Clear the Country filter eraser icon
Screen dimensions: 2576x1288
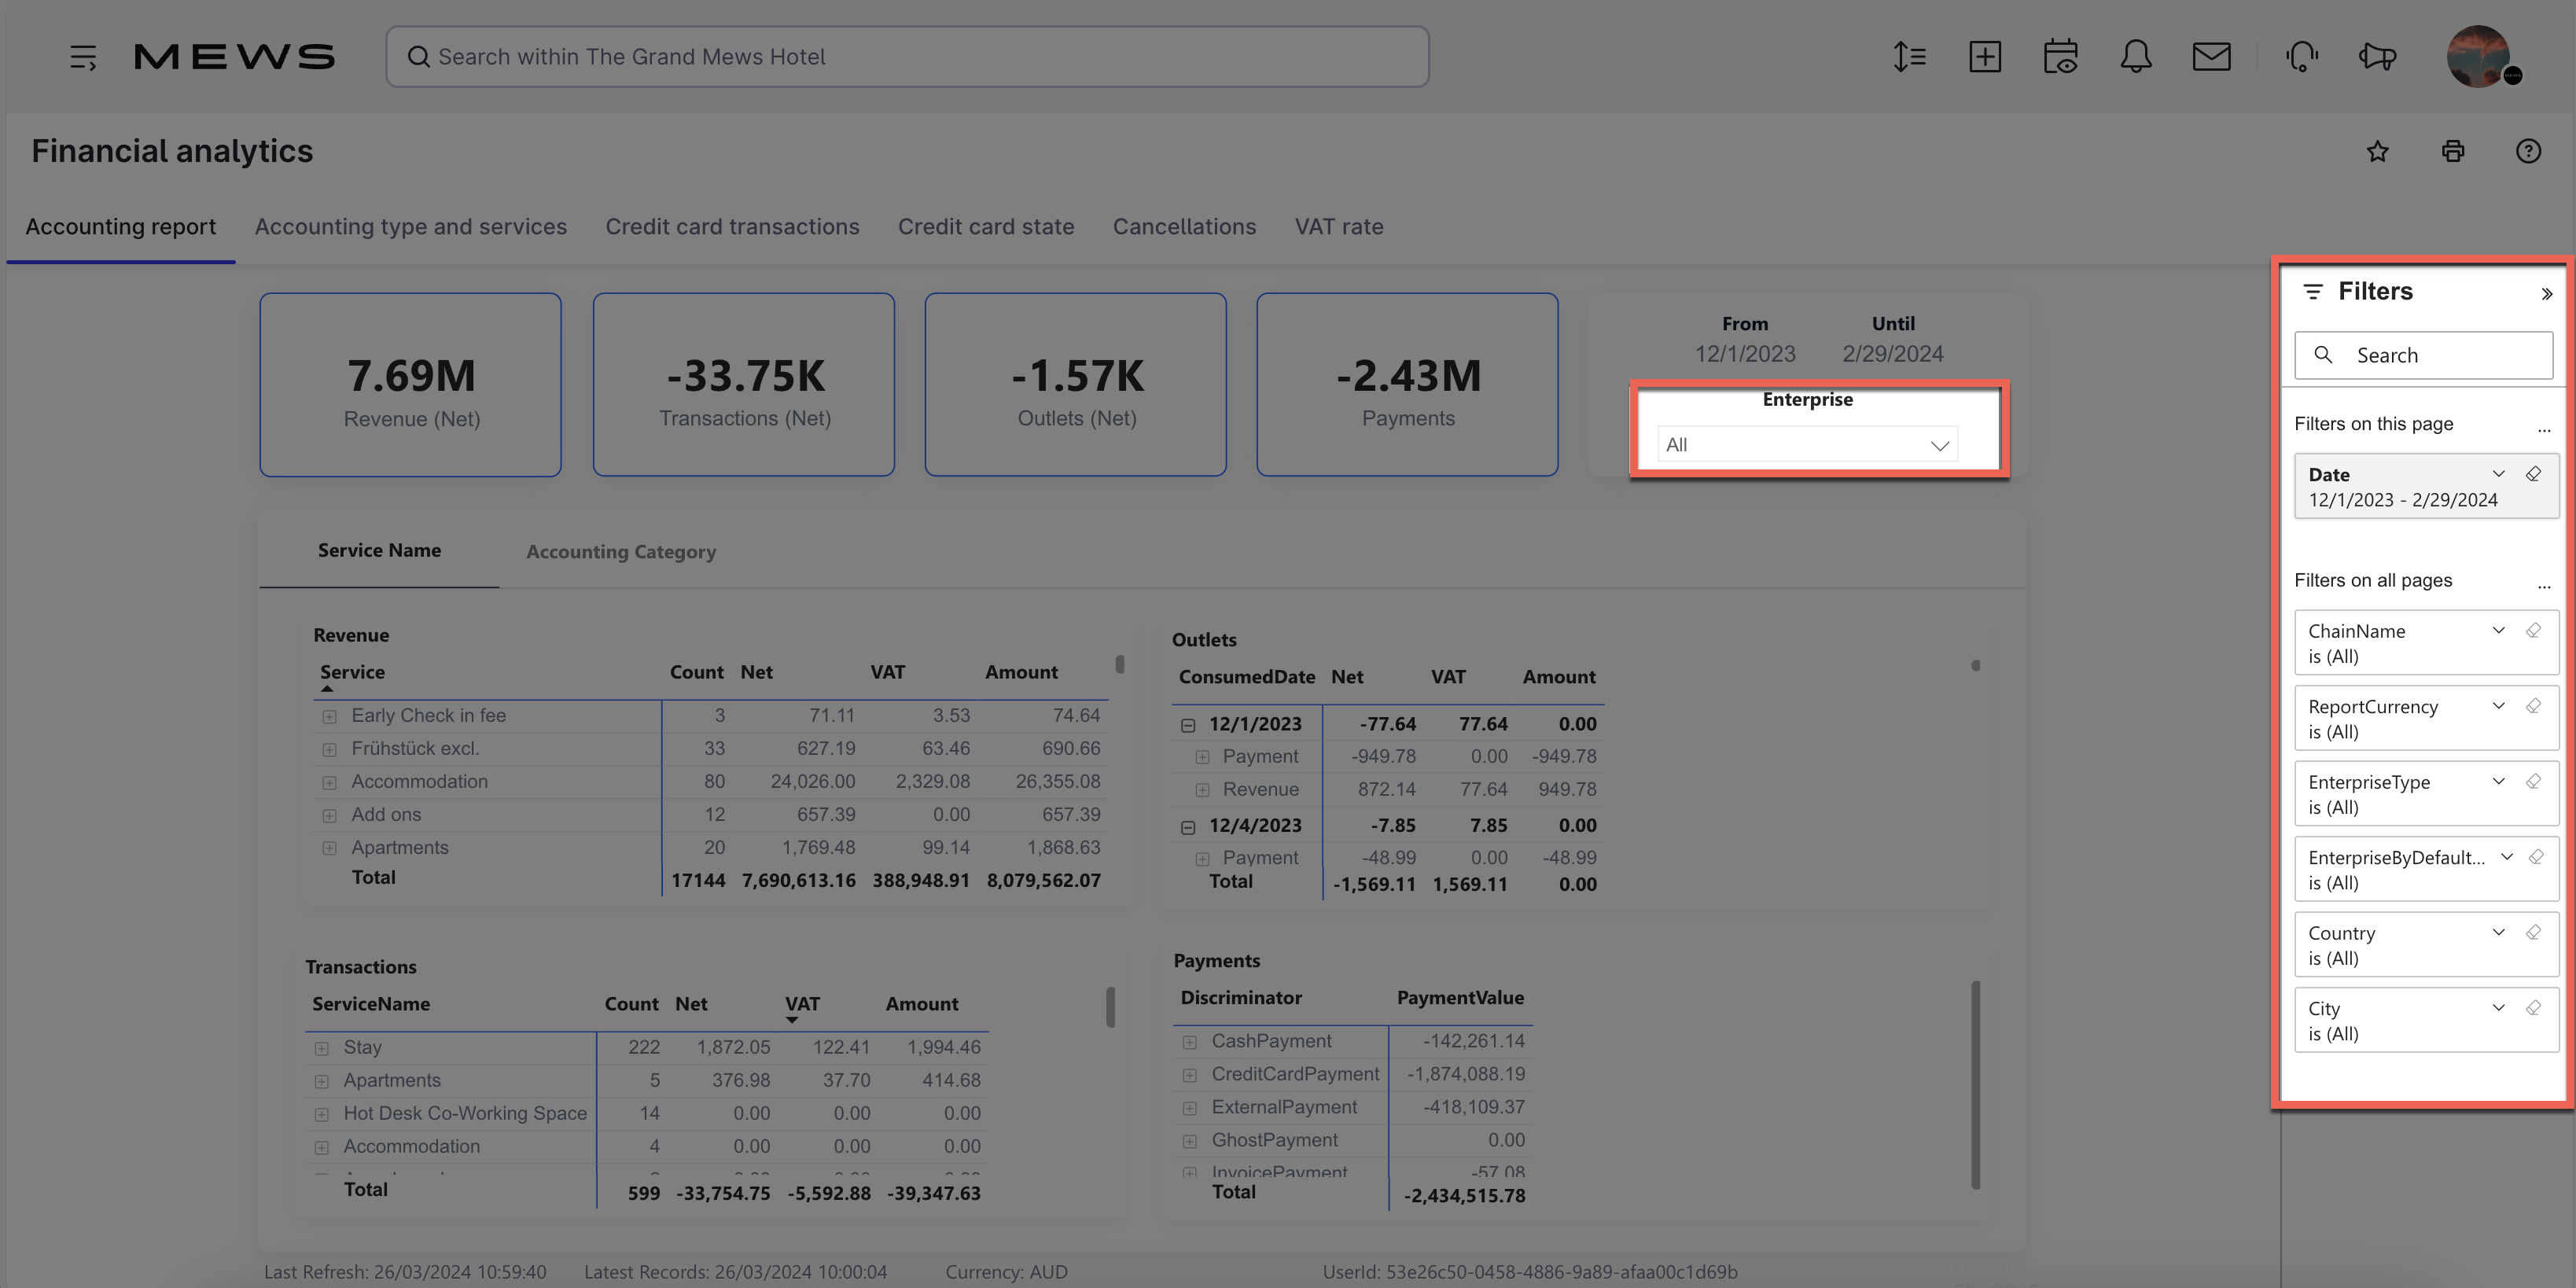coord(2533,932)
